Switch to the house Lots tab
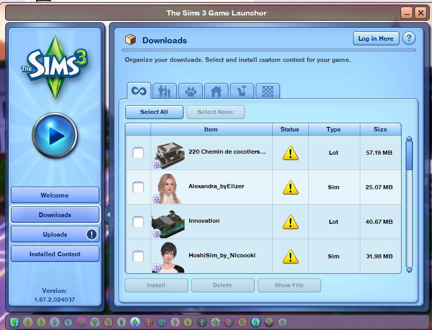The width and height of the screenshot is (432, 330). click(216, 91)
